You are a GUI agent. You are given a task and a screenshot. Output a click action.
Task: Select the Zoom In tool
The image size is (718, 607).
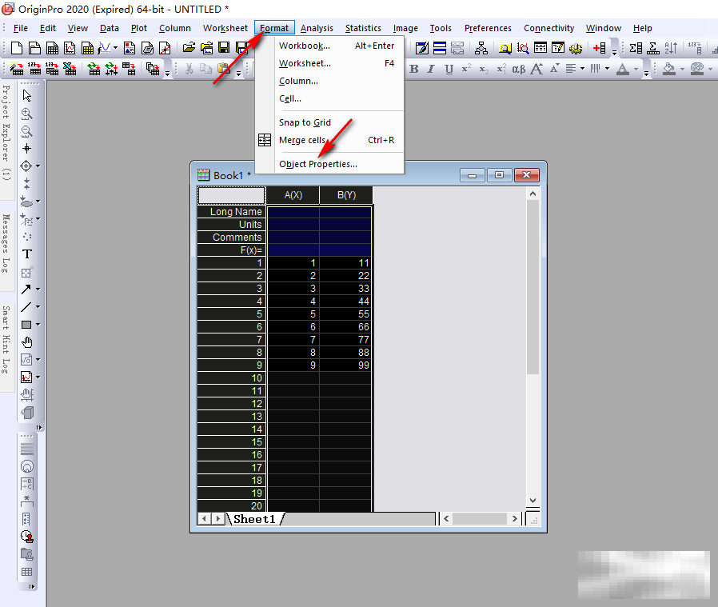coord(27,114)
